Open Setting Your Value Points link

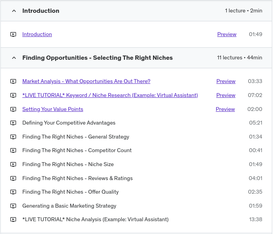53,109
